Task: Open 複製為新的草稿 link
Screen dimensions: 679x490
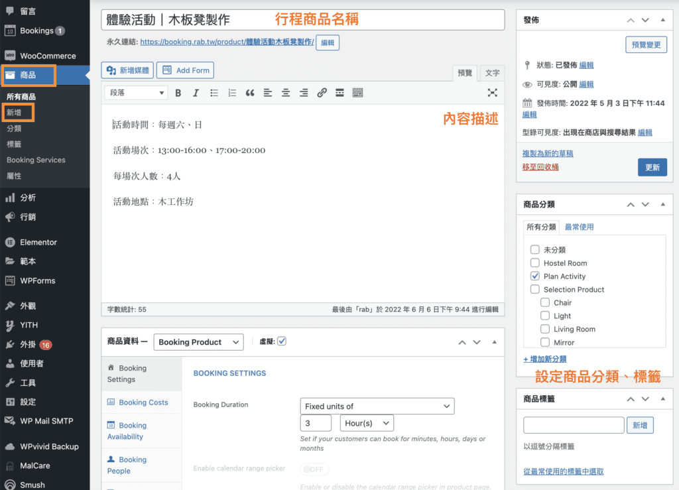Action: click(x=547, y=153)
